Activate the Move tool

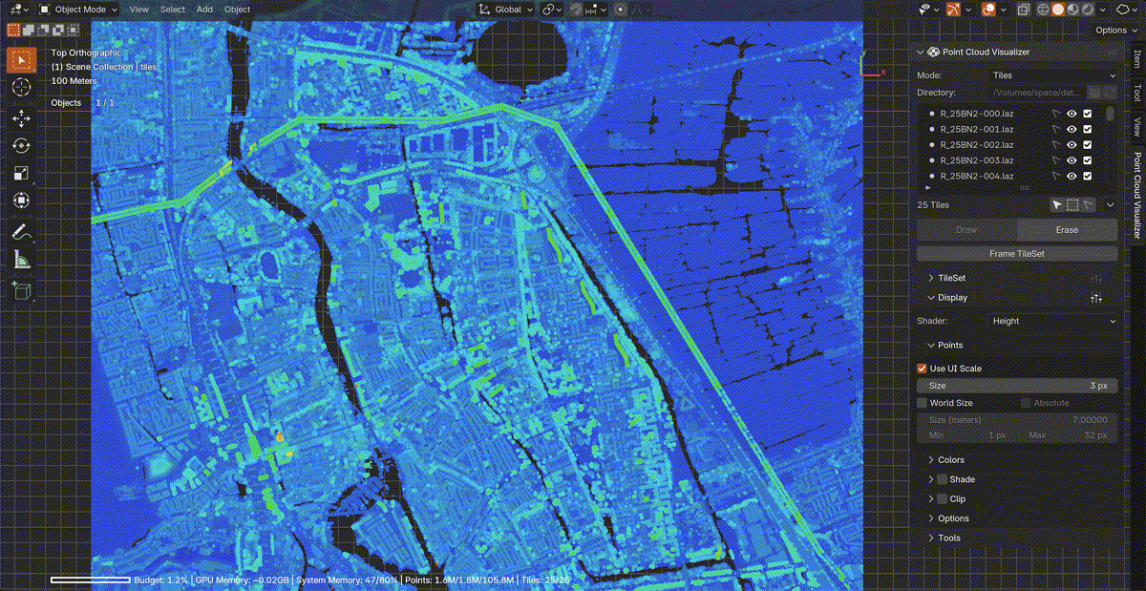pos(21,117)
